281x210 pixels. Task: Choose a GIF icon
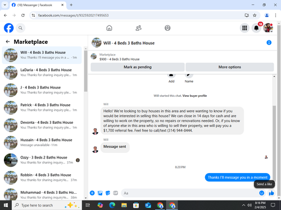116,193
